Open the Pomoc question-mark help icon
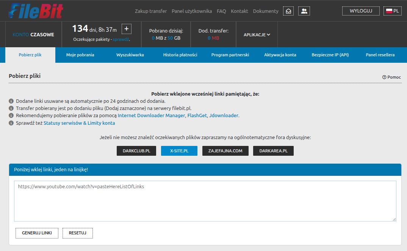Screen dimensions: 407x251 coord(384,77)
